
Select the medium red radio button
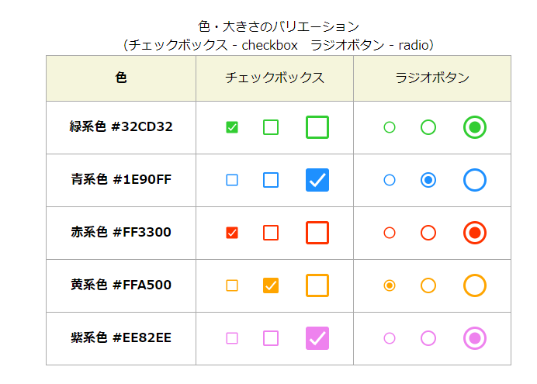(x=428, y=233)
